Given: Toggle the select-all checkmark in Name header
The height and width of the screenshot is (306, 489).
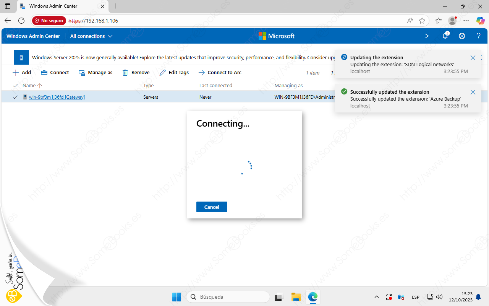Looking at the screenshot, I should [16, 85].
